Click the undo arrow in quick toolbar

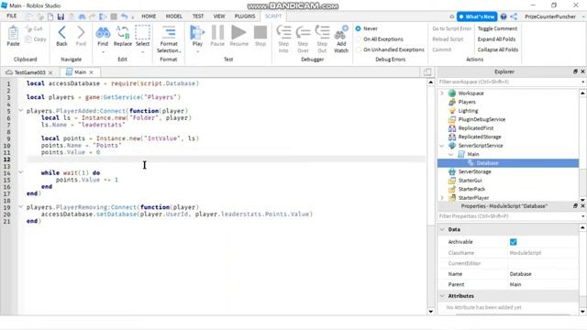coord(125,16)
